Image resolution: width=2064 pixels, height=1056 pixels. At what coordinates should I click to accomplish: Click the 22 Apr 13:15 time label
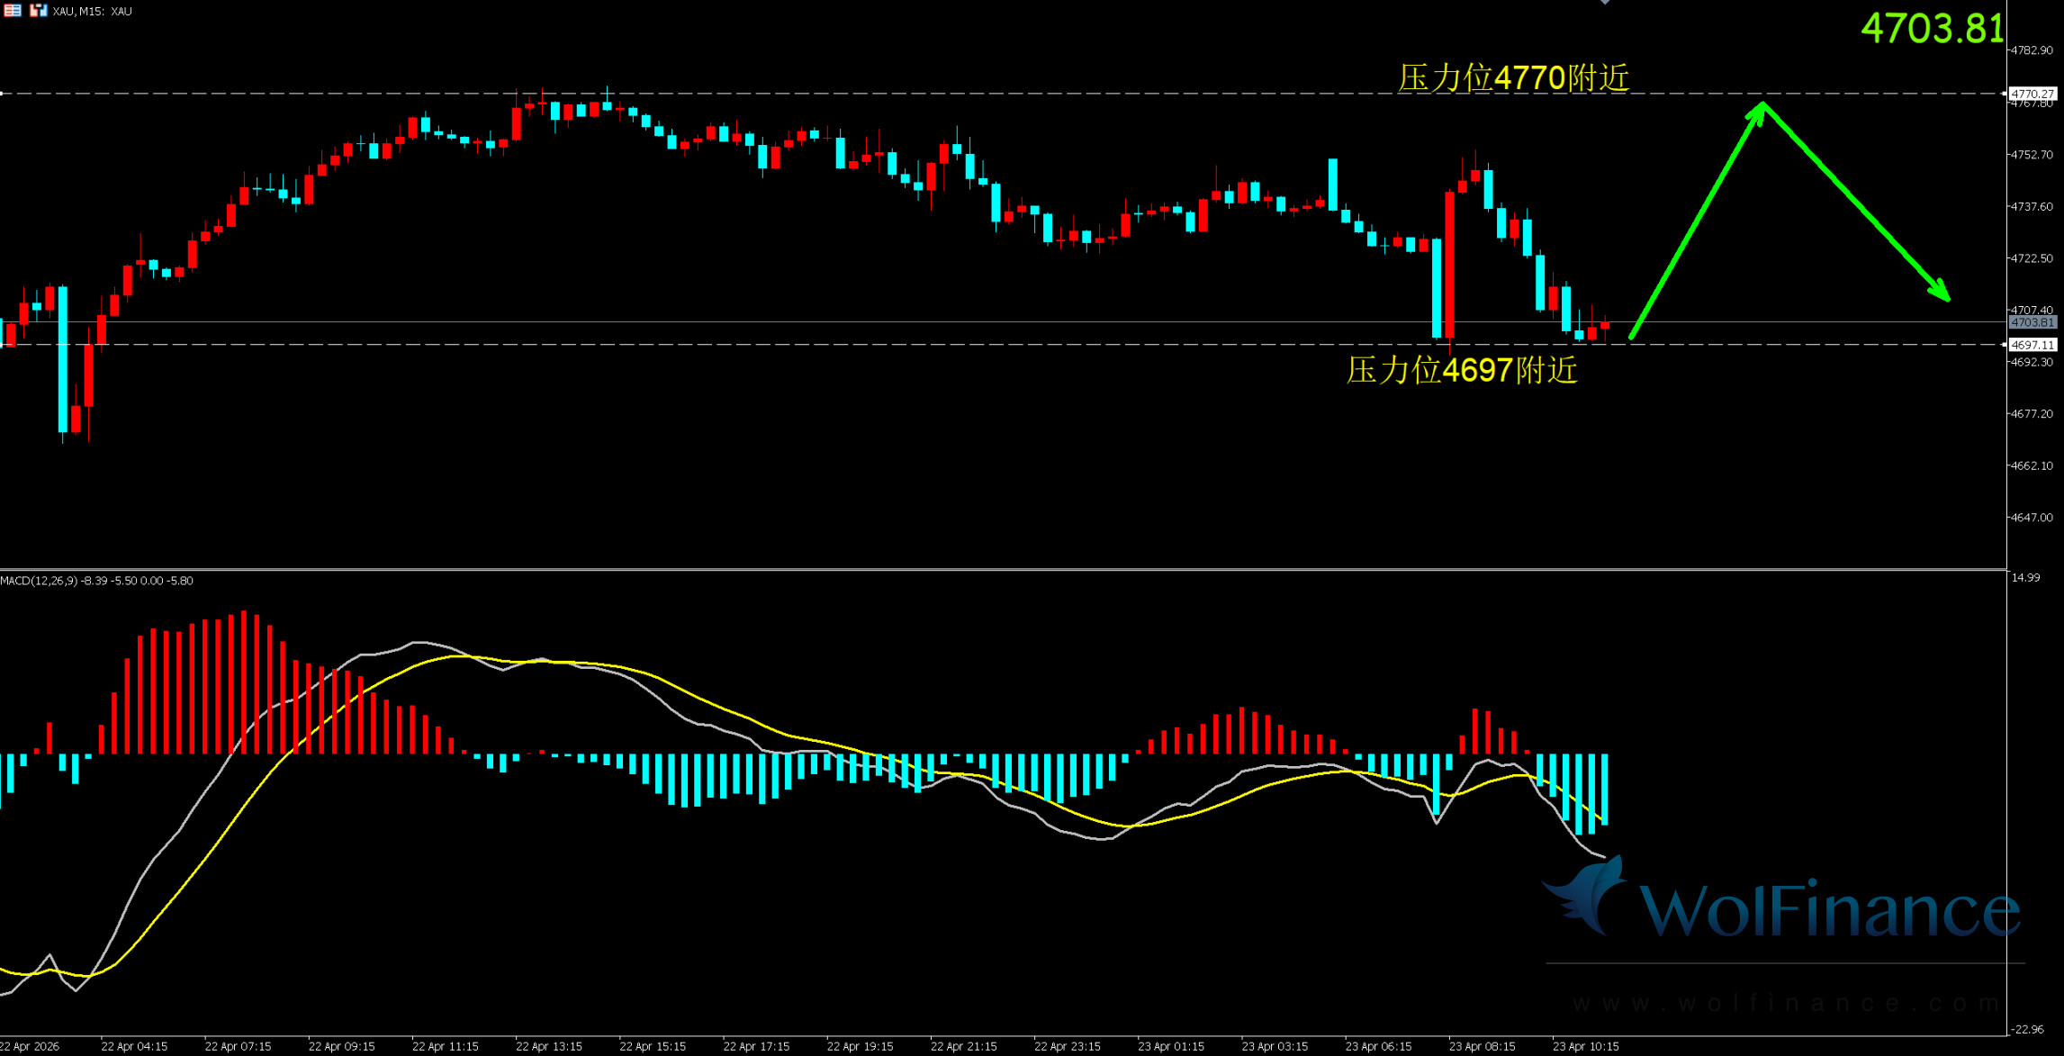(x=548, y=1046)
